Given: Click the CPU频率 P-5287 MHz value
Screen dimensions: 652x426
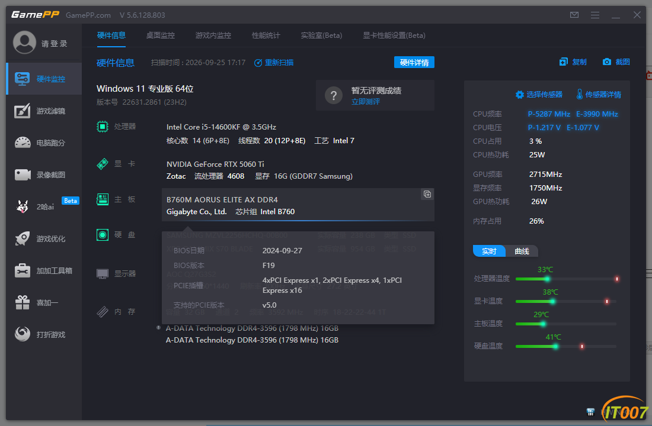Looking at the screenshot, I should [549, 114].
